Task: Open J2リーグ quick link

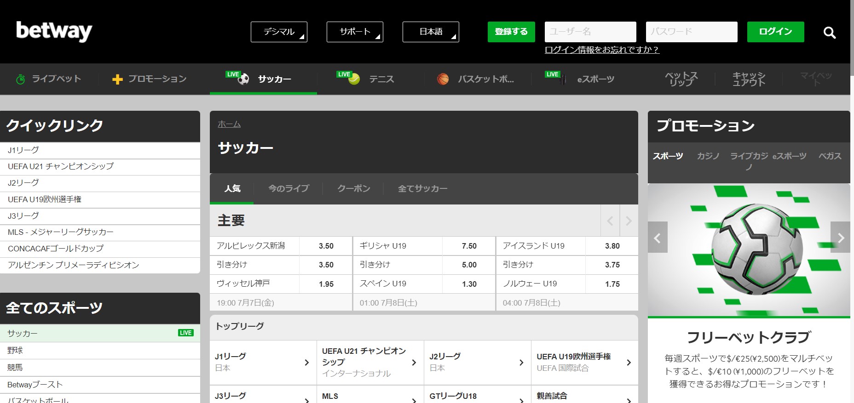Action: (100, 183)
